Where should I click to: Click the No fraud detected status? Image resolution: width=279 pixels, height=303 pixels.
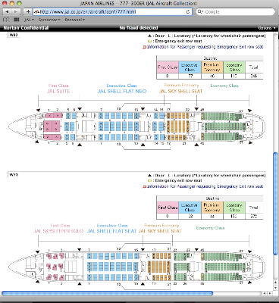pos(139,28)
